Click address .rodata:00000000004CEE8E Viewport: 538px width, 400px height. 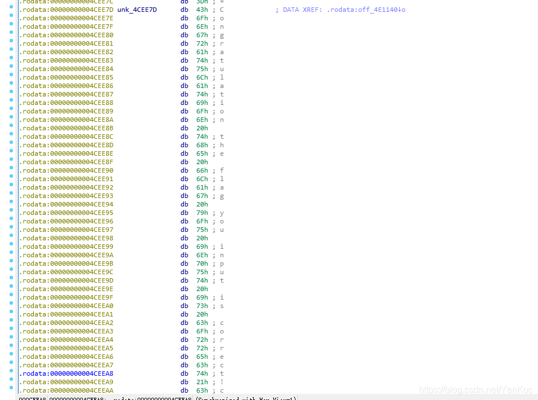pyautogui.click(x=66, y=153)
